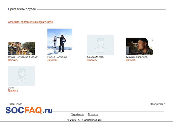Click 'Дружить' under Максим Казарцев

(131, 60)
